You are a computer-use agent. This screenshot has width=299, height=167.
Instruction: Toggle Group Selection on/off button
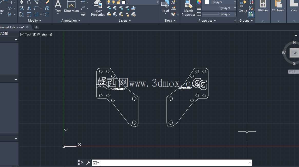point(251,14)
